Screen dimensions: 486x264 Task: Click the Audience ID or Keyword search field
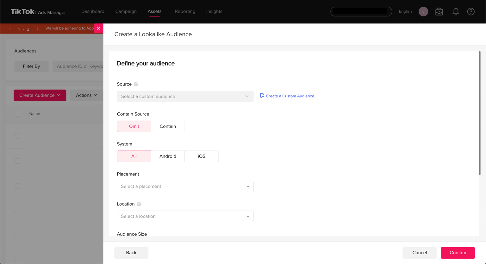click(80, 66)
